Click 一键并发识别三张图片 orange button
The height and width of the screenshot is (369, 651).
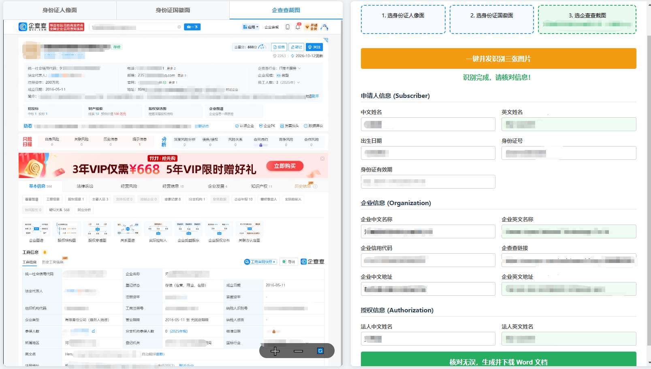[499, 59]
